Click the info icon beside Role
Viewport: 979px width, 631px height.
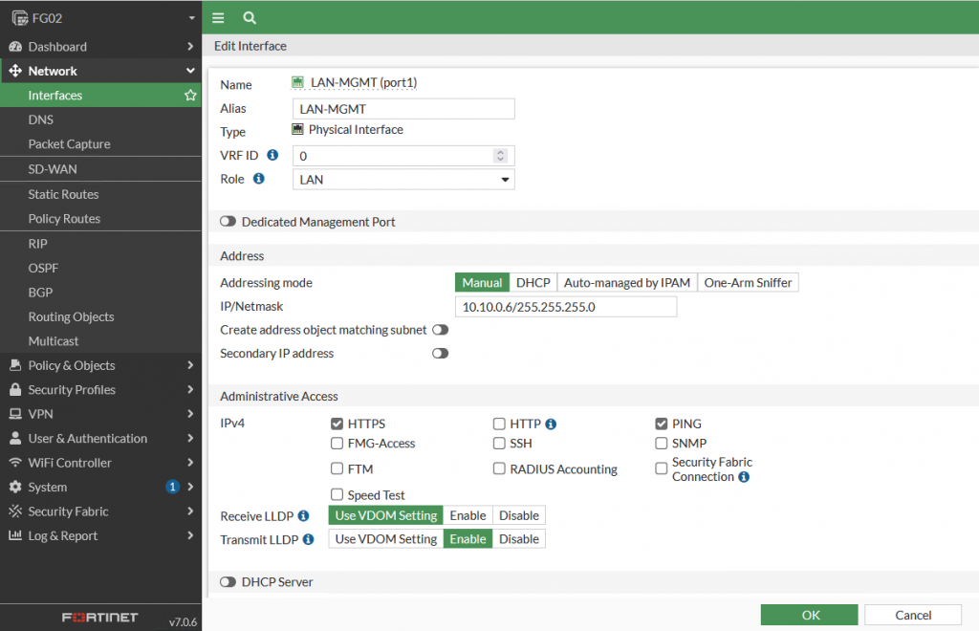pyautogui.click(x=258, y=179)
